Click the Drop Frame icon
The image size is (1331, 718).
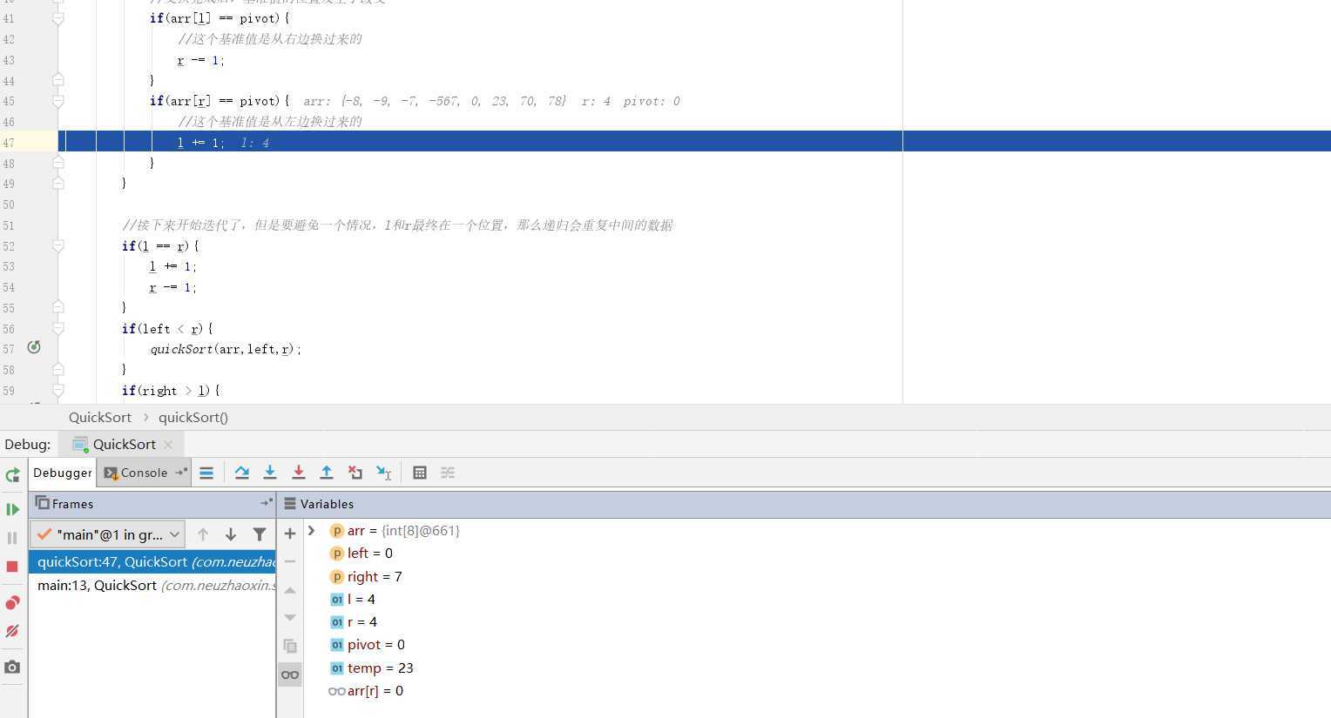355,473
